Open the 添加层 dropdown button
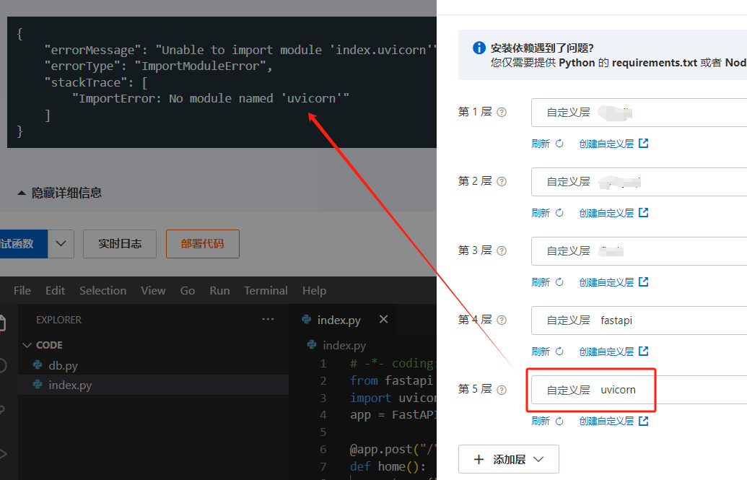The image size is (747, 480). click(x=508, y=459)
